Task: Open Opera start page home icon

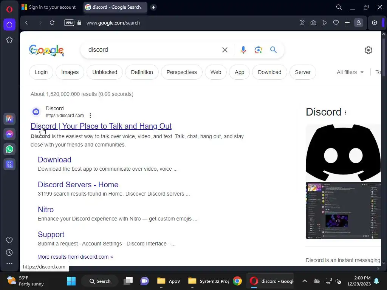Action: click(x=9, y=25)
